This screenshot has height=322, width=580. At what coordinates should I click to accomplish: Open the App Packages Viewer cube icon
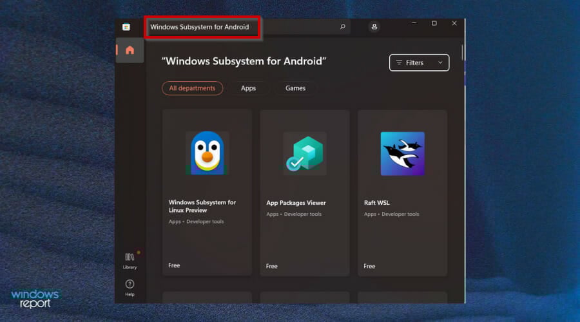pyautogui.click(x=305, y=153)
